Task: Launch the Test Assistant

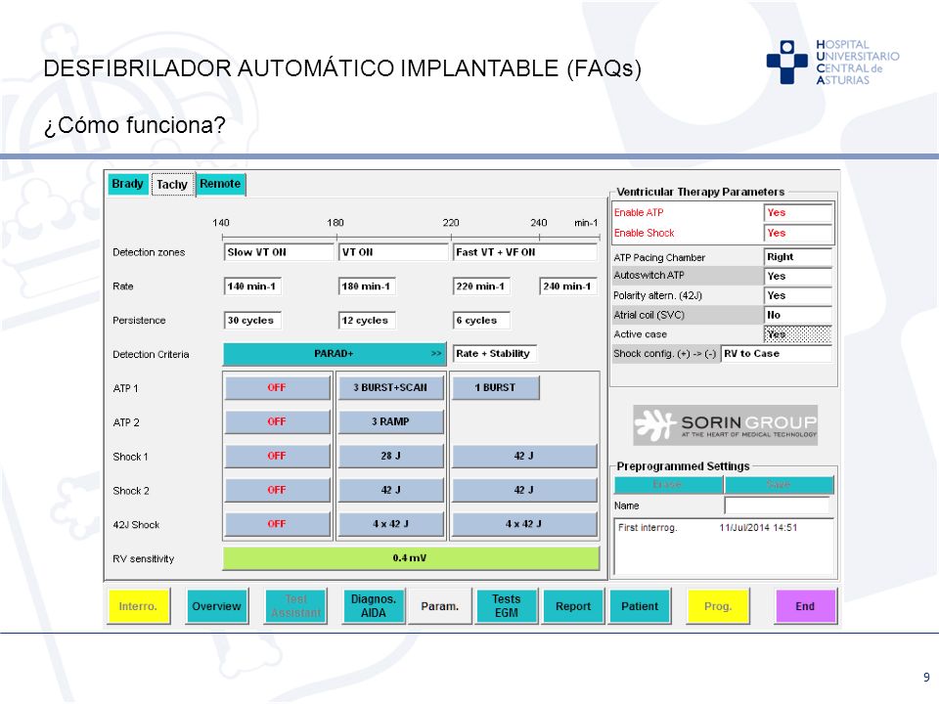Action: (295, 606)
